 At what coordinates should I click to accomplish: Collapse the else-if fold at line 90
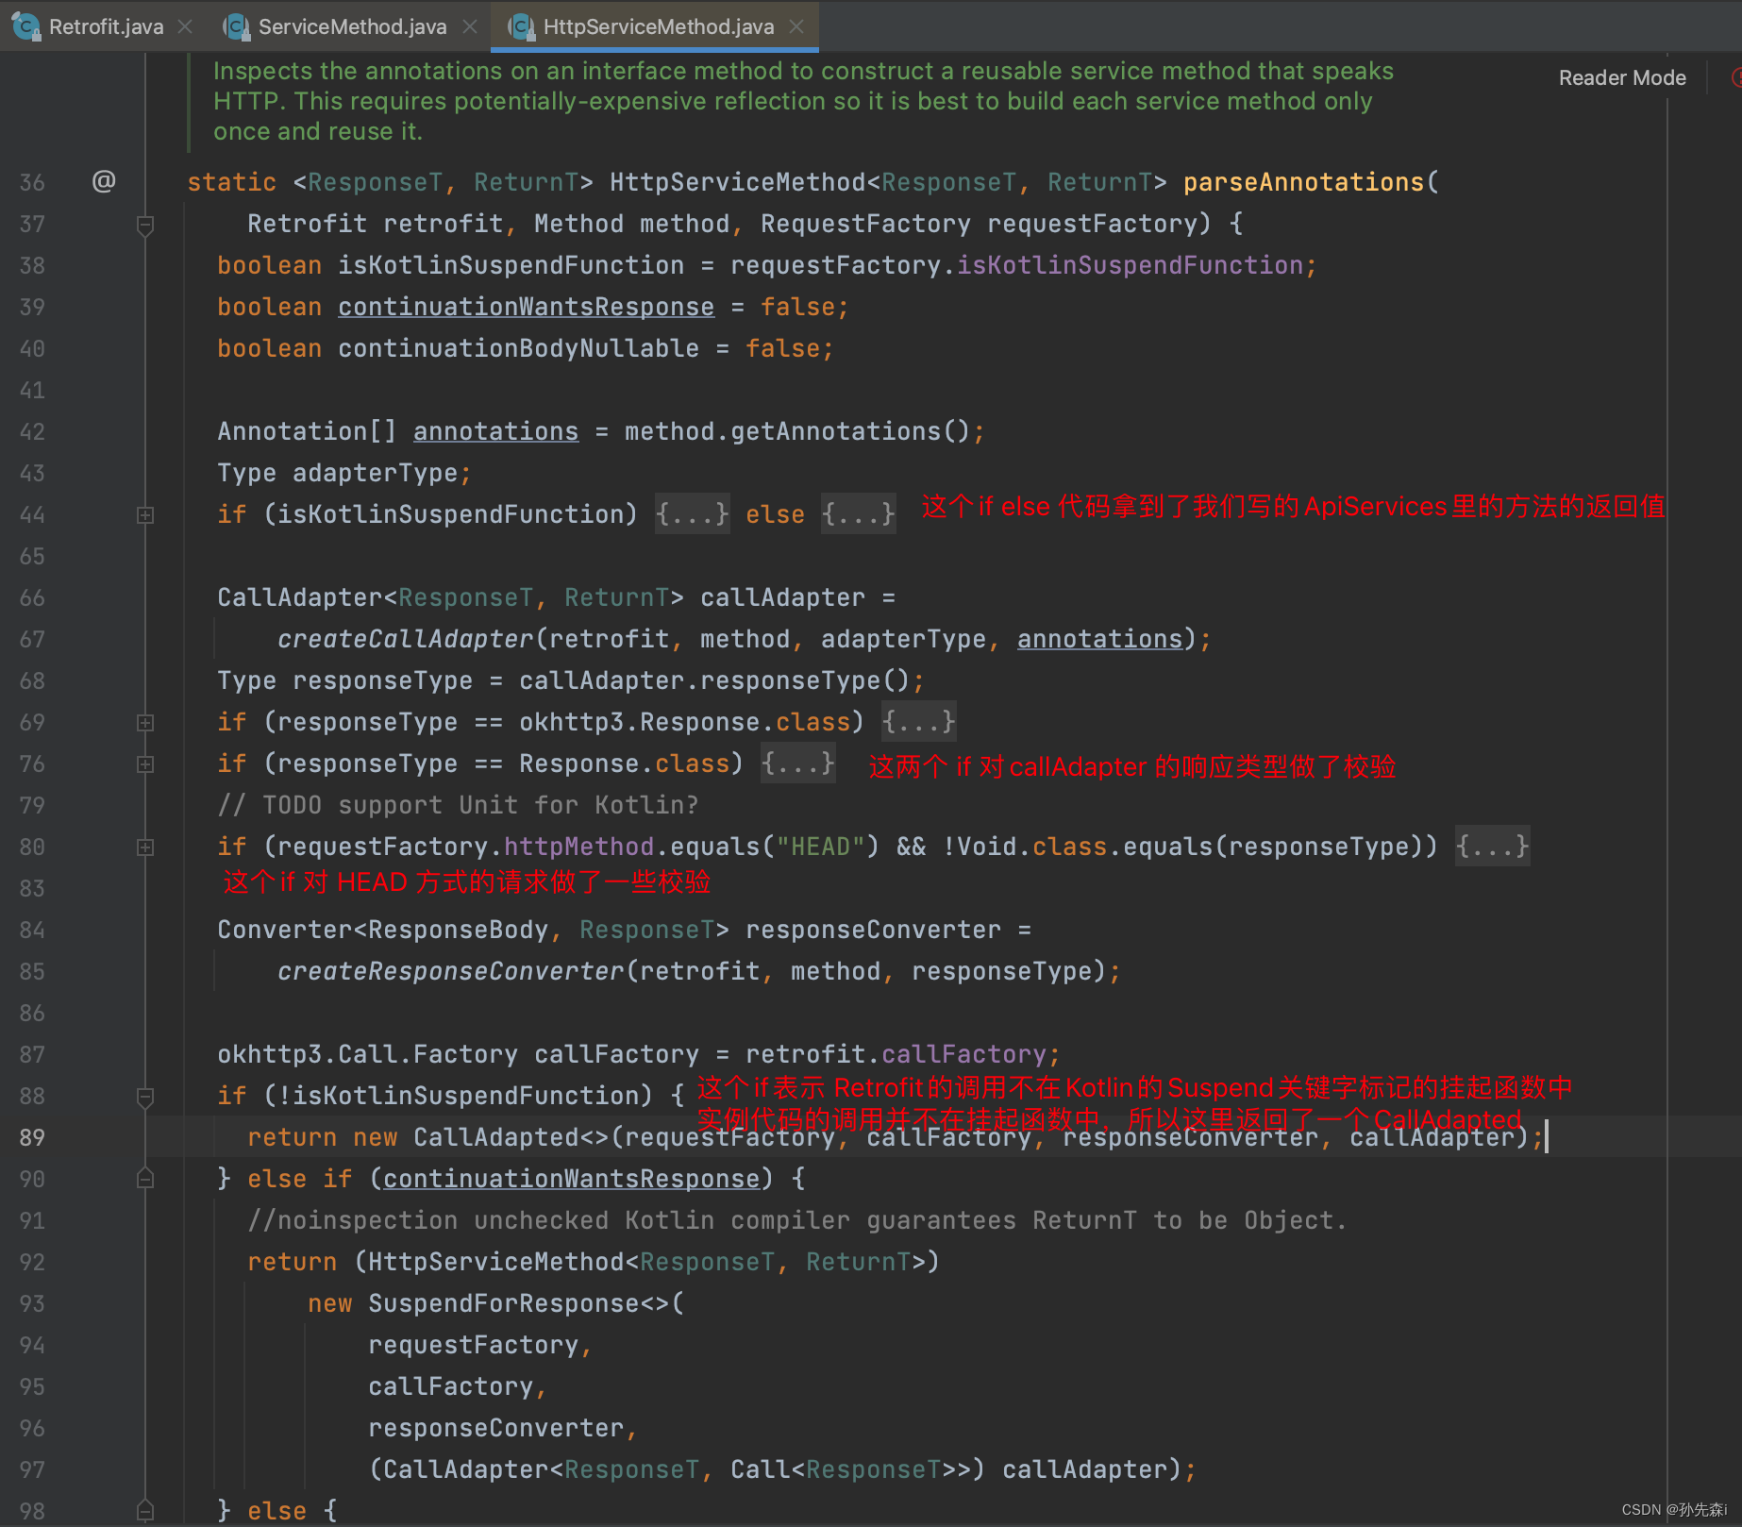(x=145, y=1178)
